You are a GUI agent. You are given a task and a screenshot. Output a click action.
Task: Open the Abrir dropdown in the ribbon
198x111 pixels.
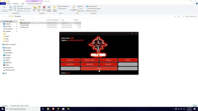tap(80, 6)
